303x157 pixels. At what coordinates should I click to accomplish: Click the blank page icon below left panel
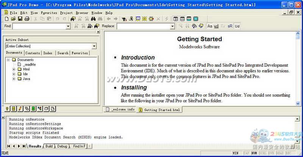(x=53, y=109)
